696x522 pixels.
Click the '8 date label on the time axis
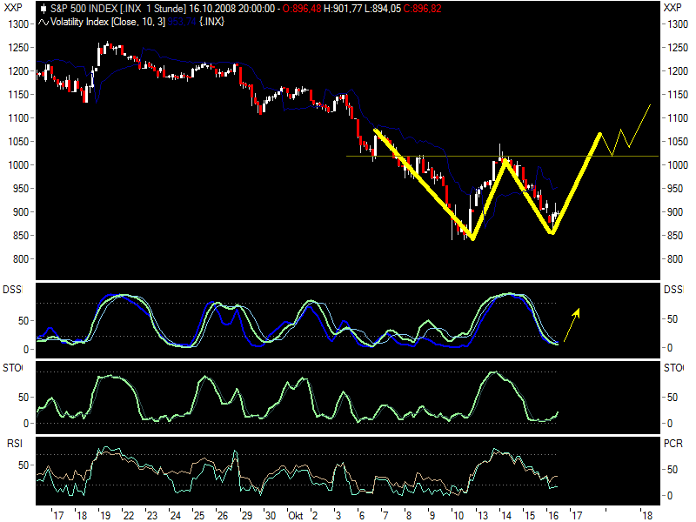[x=408, y=516]
